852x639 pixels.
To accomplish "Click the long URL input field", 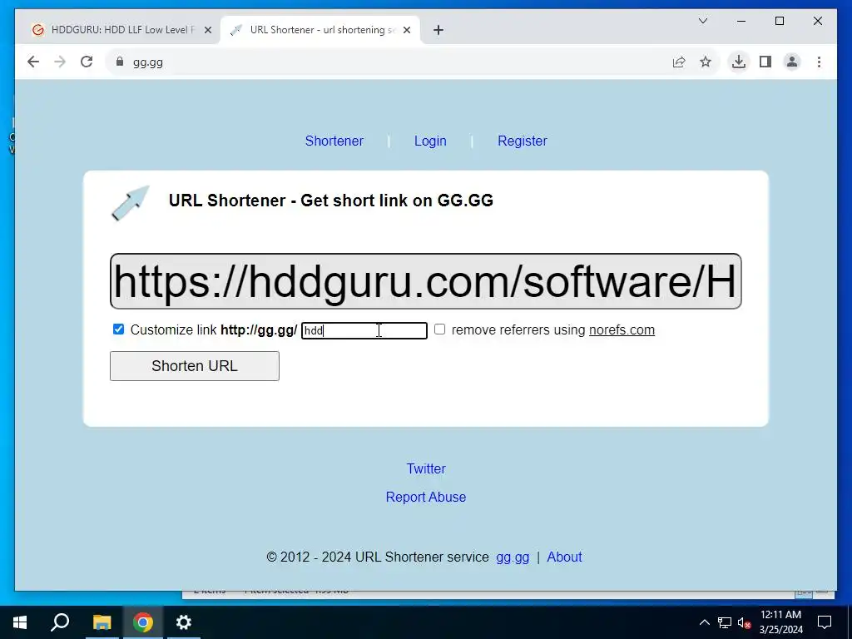I will point(425,281).
